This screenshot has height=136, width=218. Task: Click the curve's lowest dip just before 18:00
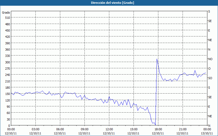155,125
